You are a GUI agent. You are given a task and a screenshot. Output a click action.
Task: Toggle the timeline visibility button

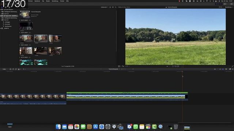221,4
